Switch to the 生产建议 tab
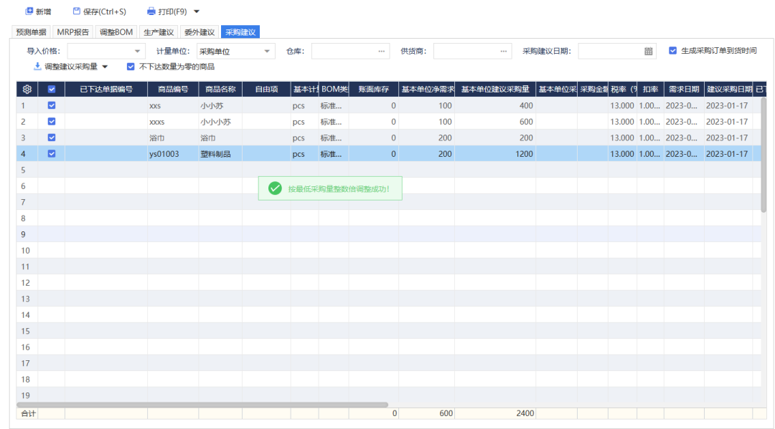Image resolution: width=775 pixels, height=429 pixels. [158, 32]
